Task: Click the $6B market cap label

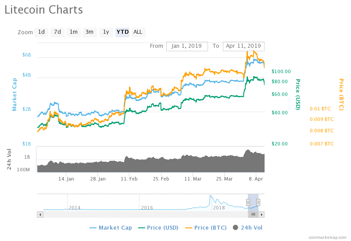Action: pyautogui.click(x=27, y=55)
